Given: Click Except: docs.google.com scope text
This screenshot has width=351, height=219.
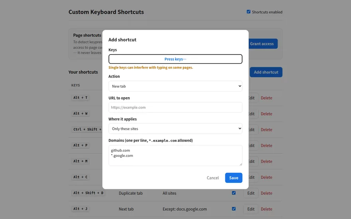Looking at the screenshot, I should [185, 209].
